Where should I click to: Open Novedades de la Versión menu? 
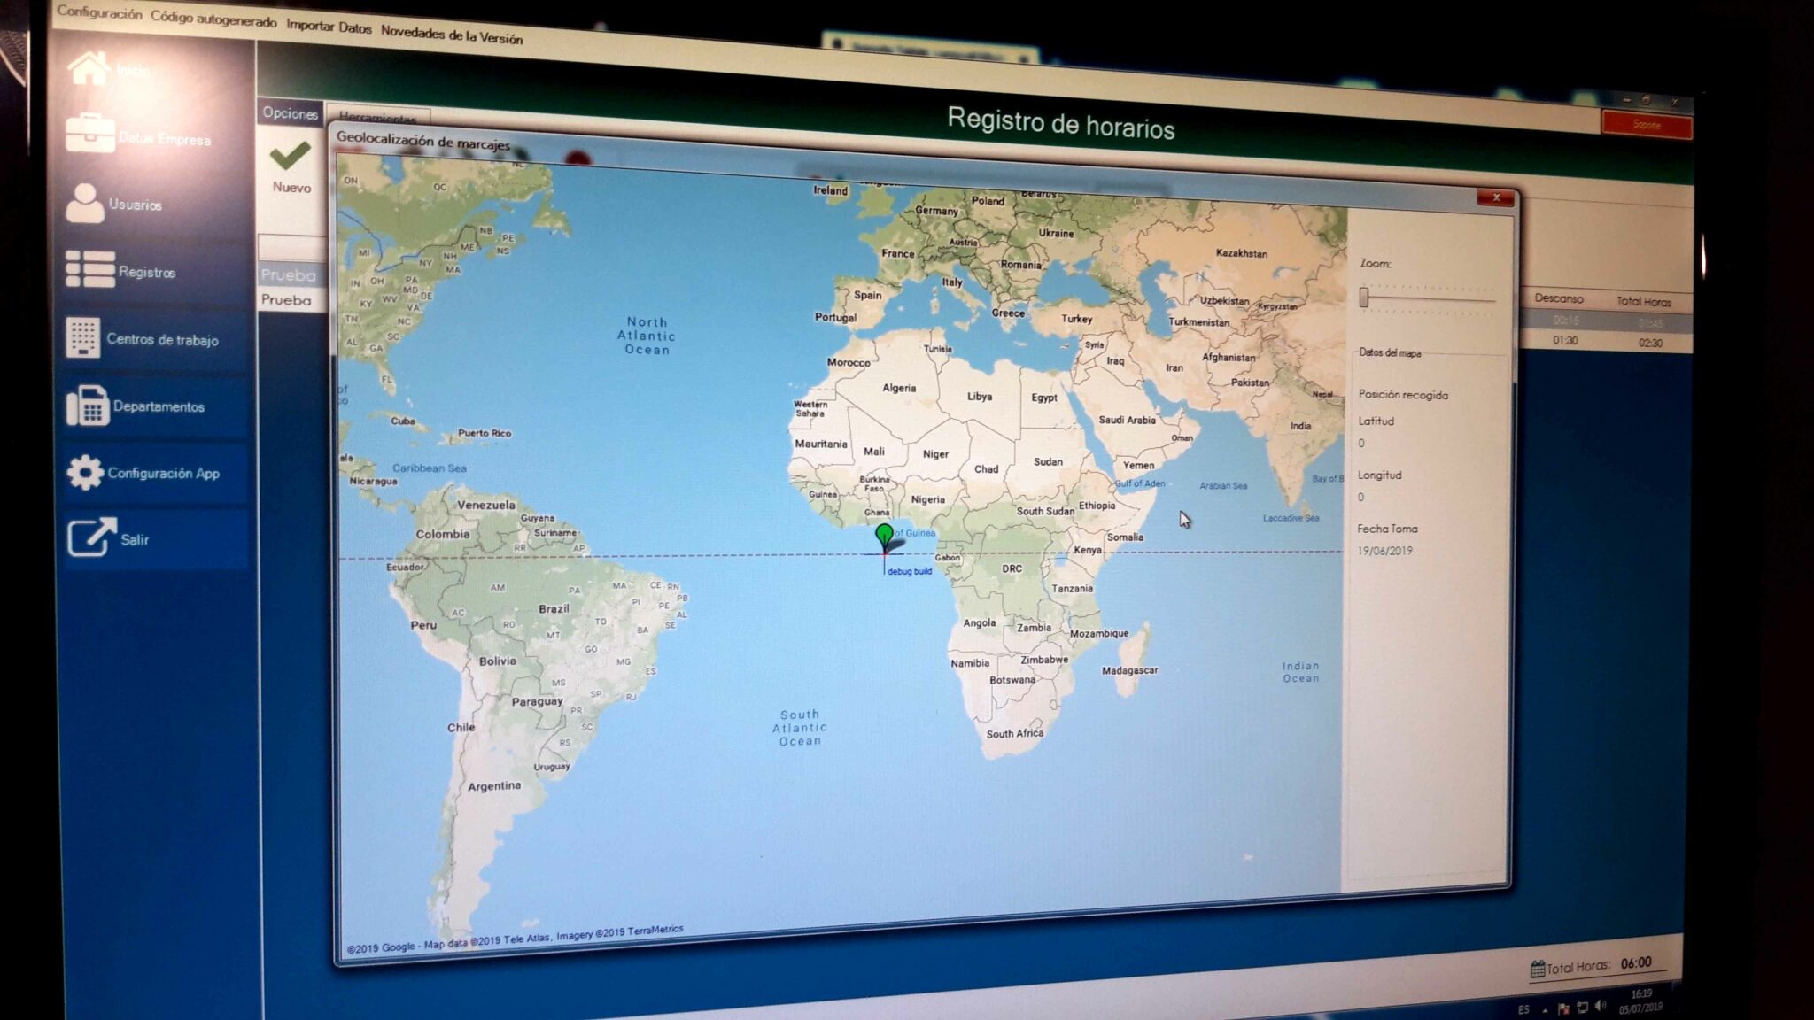click(452, 35)
